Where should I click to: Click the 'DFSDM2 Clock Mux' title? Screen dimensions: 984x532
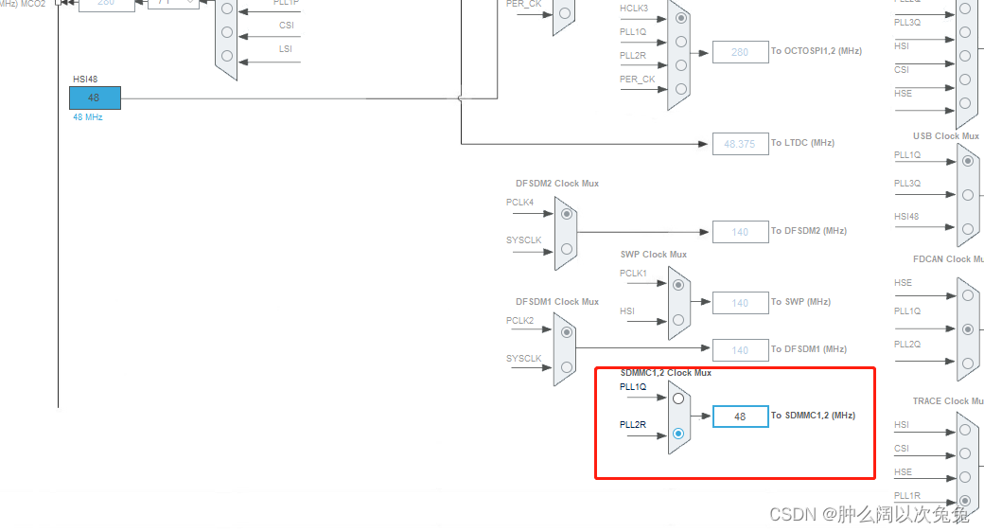tap(557, 184)
